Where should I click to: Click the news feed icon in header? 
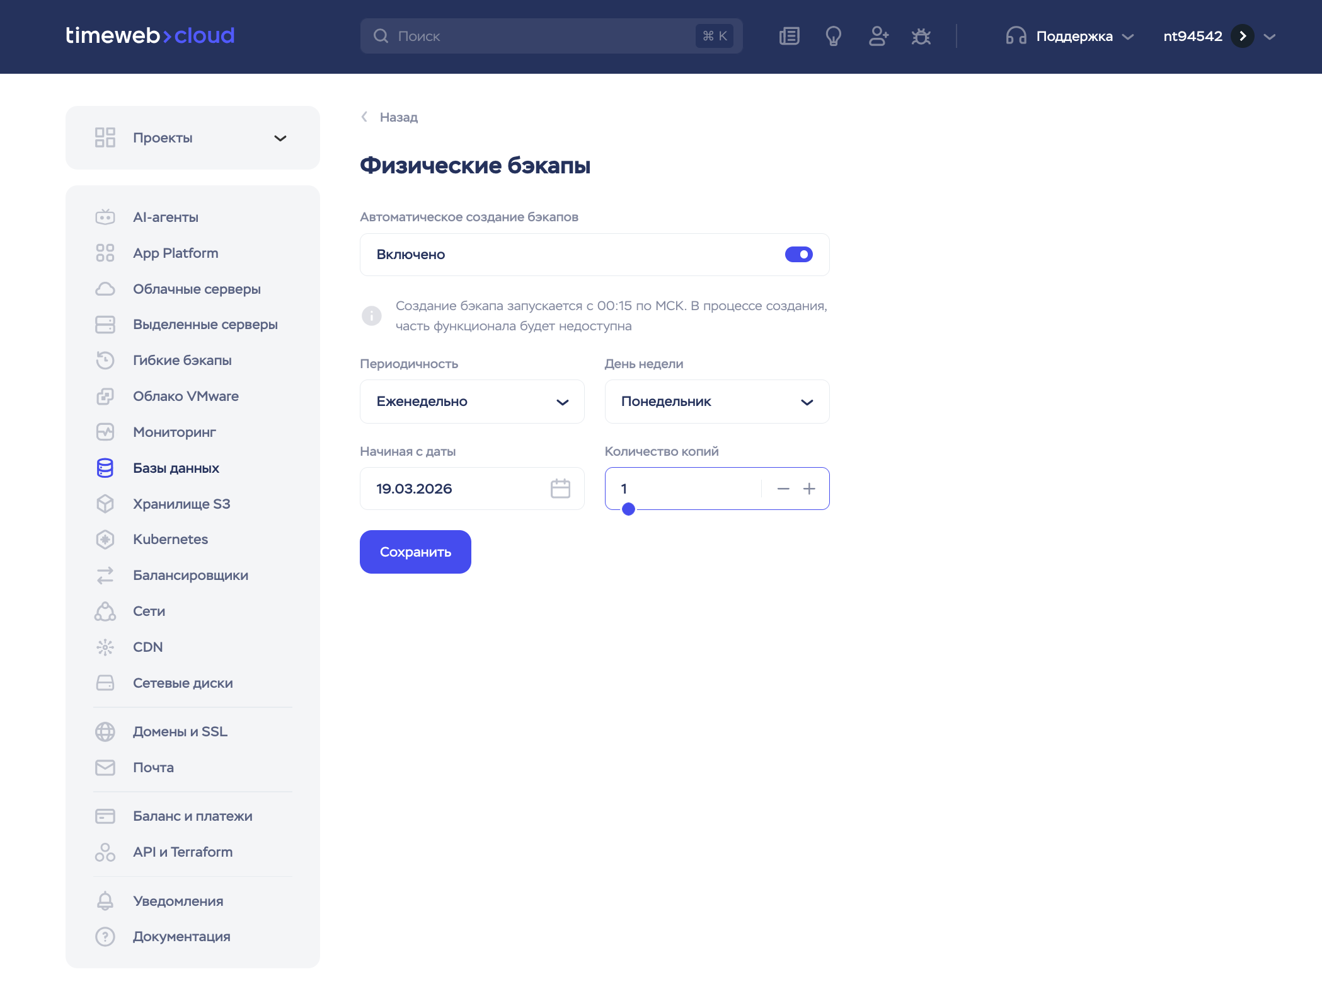coord(789,36)
